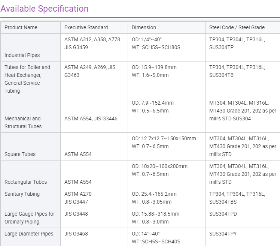Select the Executive Standard column header
The image size is (280, 246).
click(86, 27)
